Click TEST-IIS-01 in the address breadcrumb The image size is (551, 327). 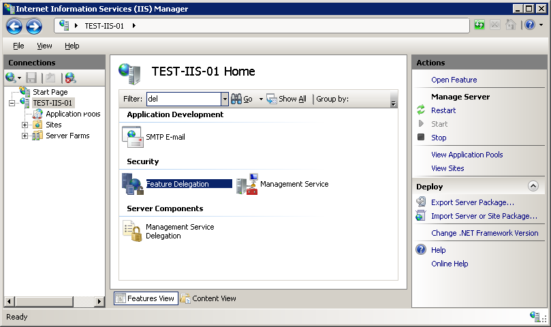[104, 26]
